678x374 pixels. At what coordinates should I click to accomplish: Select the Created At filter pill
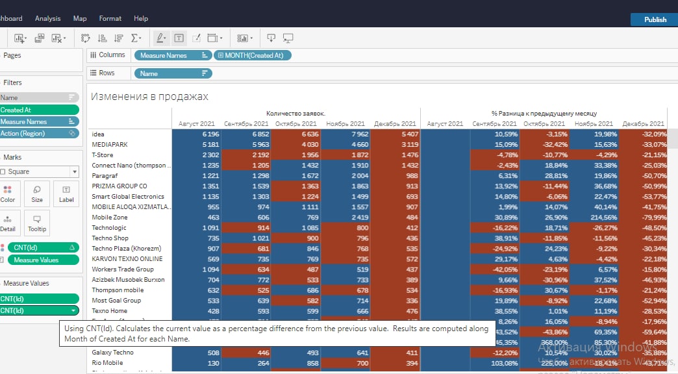click(40, 110)
